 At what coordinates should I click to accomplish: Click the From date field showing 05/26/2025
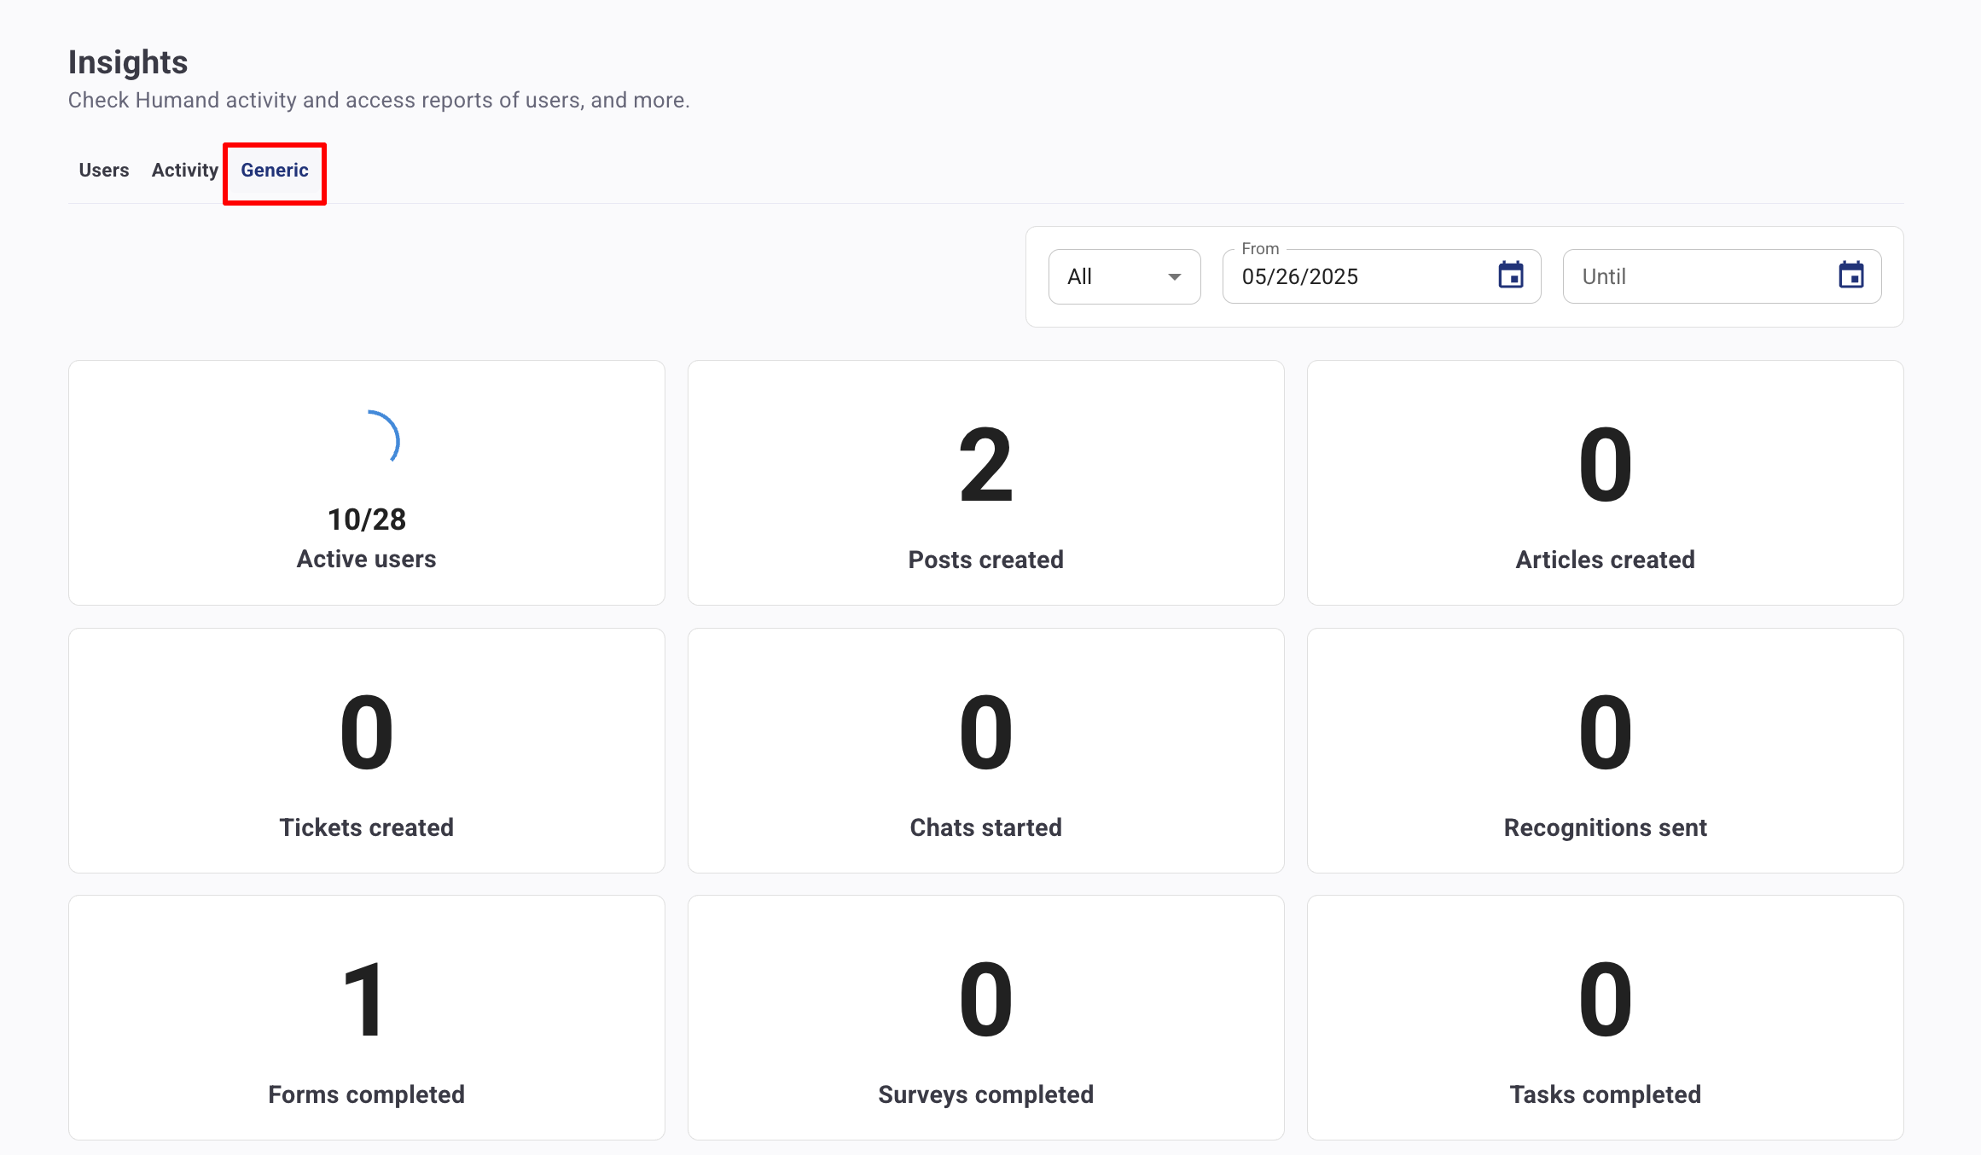(x=1356, y=276)
